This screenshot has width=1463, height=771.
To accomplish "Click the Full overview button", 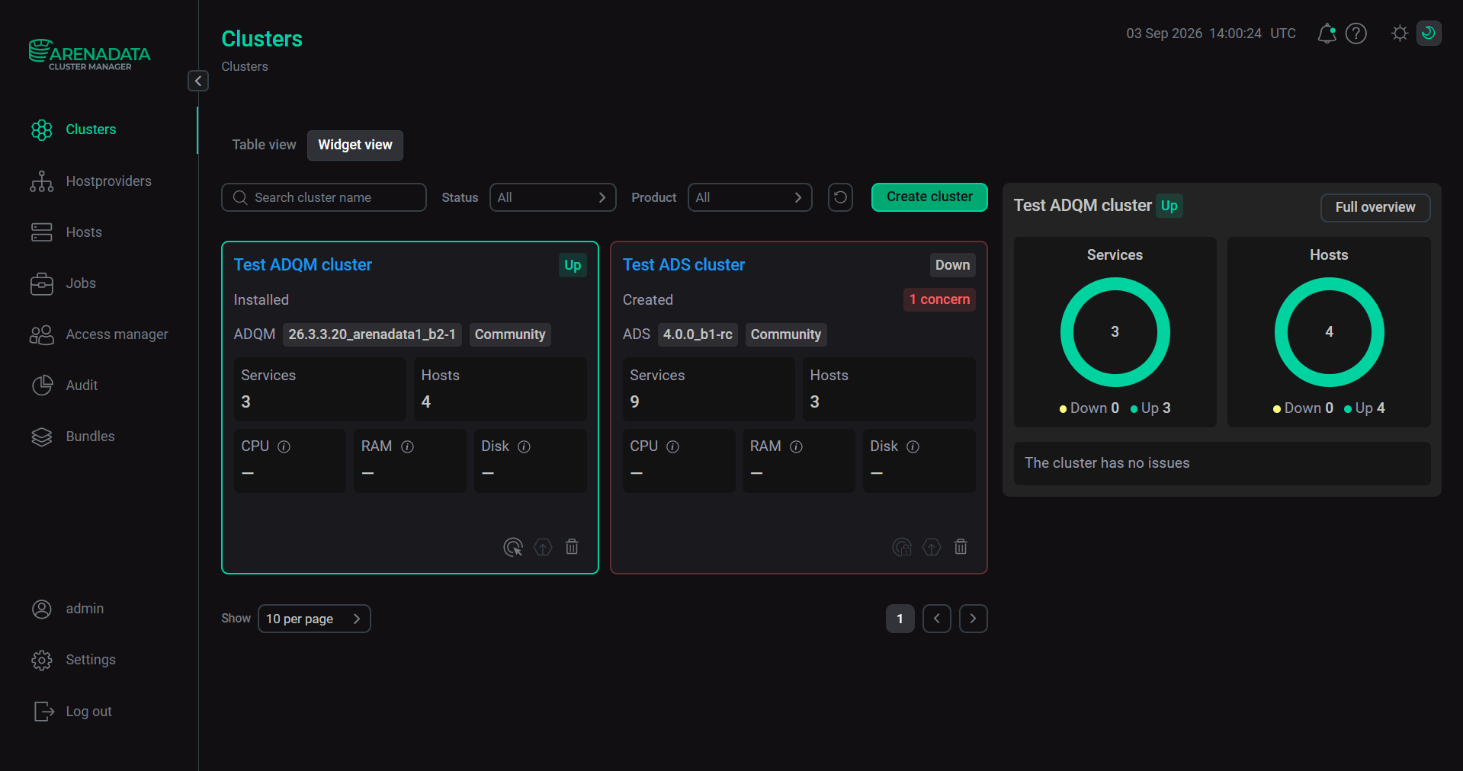I will [1375, 207].
